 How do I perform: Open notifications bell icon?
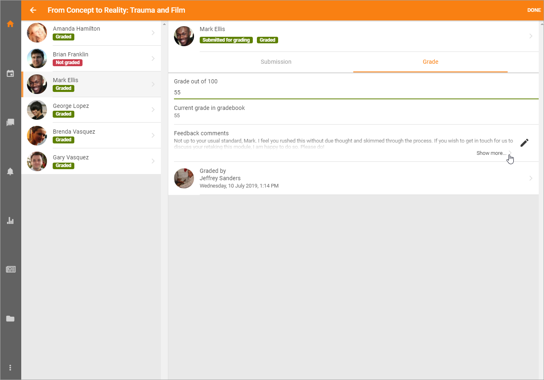point(11,172)
